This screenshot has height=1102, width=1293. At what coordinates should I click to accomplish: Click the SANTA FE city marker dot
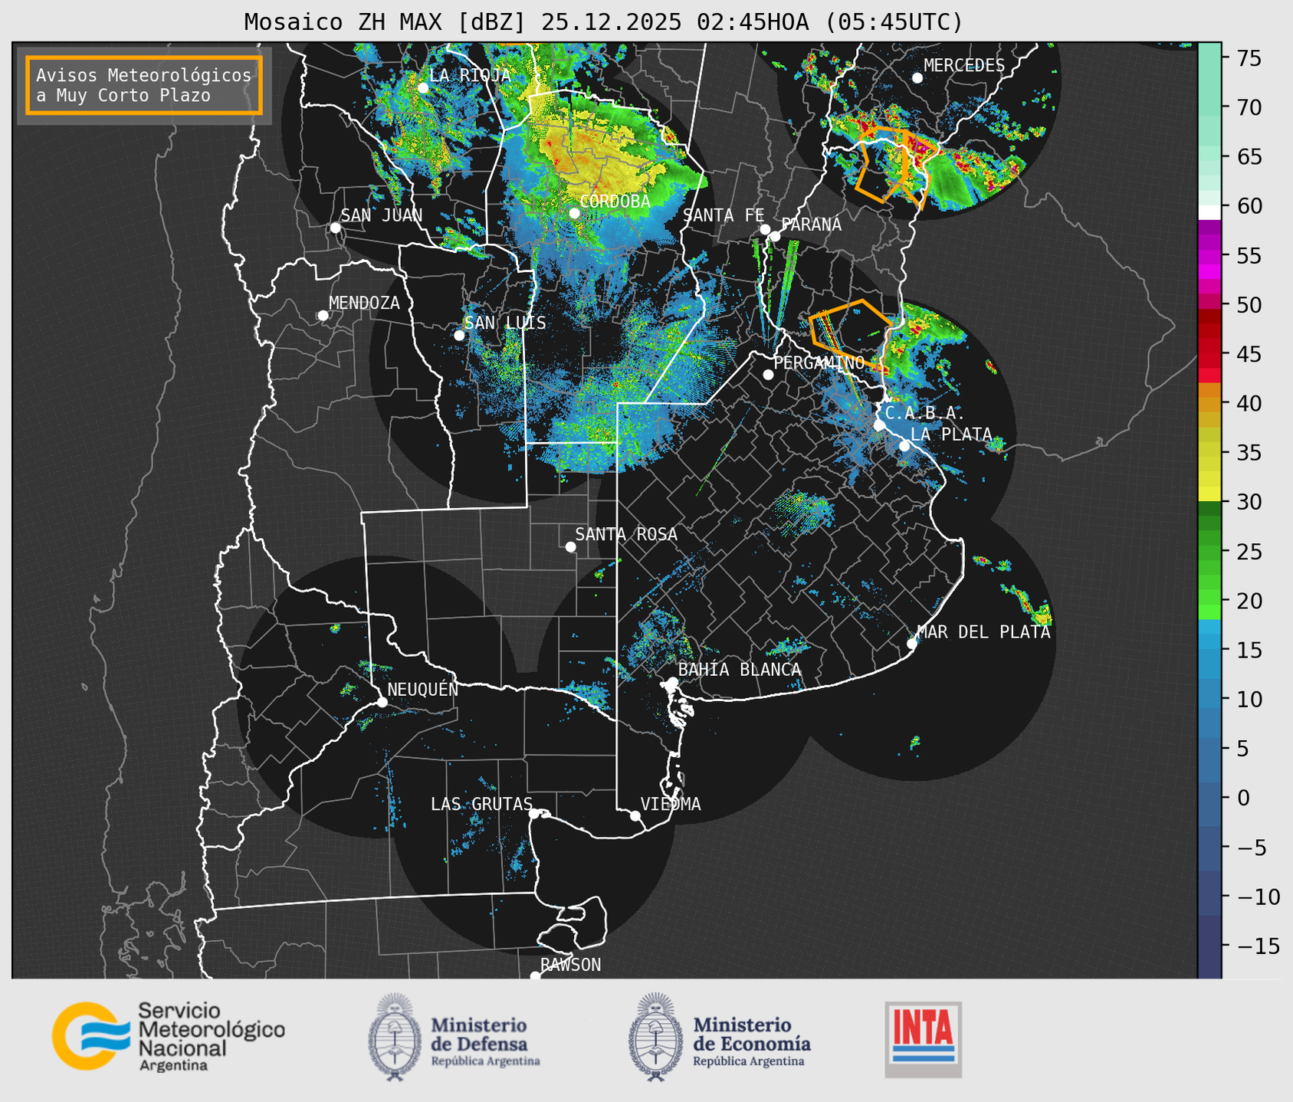coord(765,229)
